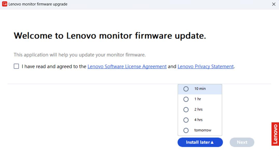This screenshot has width=279, height=156.
Task: Select the 1 hr radio circle
Action: point(186,99)
